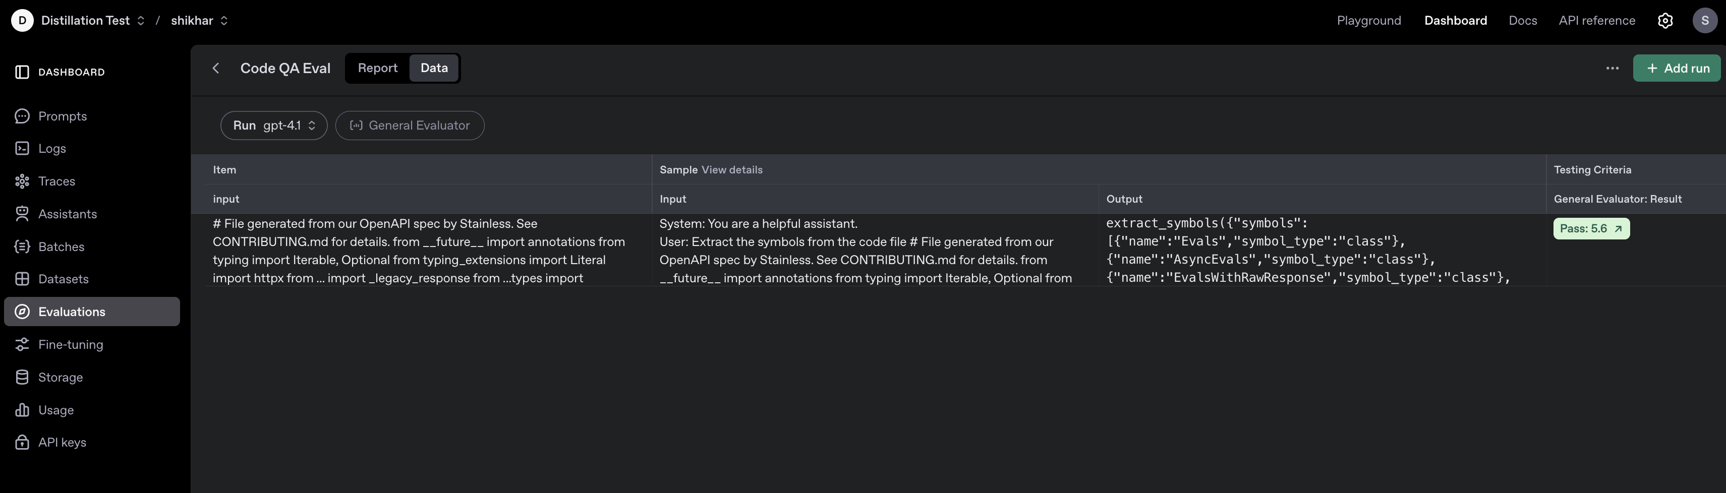Open the settings gear in the top bar
1726x493 pixels.
pos(1665,20)
